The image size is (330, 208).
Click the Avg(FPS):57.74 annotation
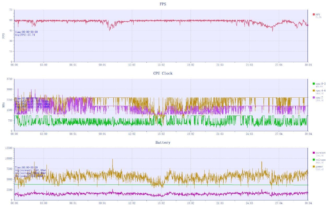tap(25, 35)
